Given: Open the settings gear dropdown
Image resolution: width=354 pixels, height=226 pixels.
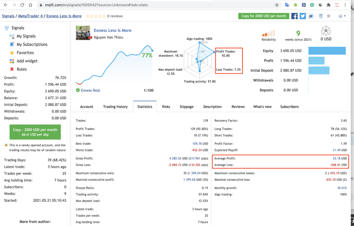Looking at the screenshot, I should 342,16.
